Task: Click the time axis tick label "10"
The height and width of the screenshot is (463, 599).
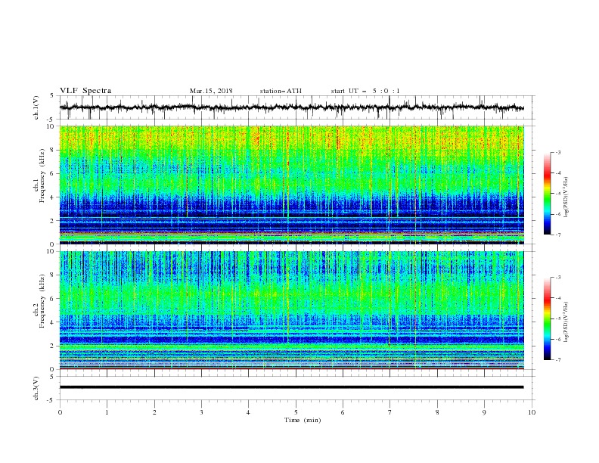Action: 532,412
